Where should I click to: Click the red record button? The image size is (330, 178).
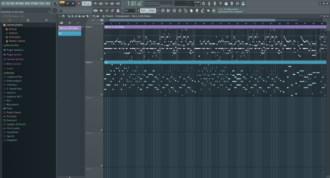tap(79, 4)
